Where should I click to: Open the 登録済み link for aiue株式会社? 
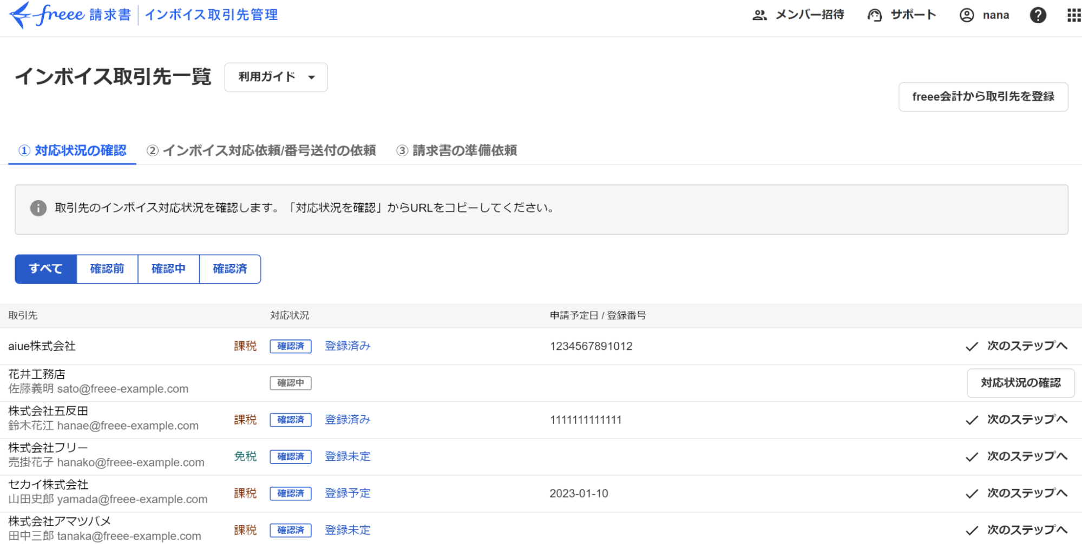click(347, 346)
